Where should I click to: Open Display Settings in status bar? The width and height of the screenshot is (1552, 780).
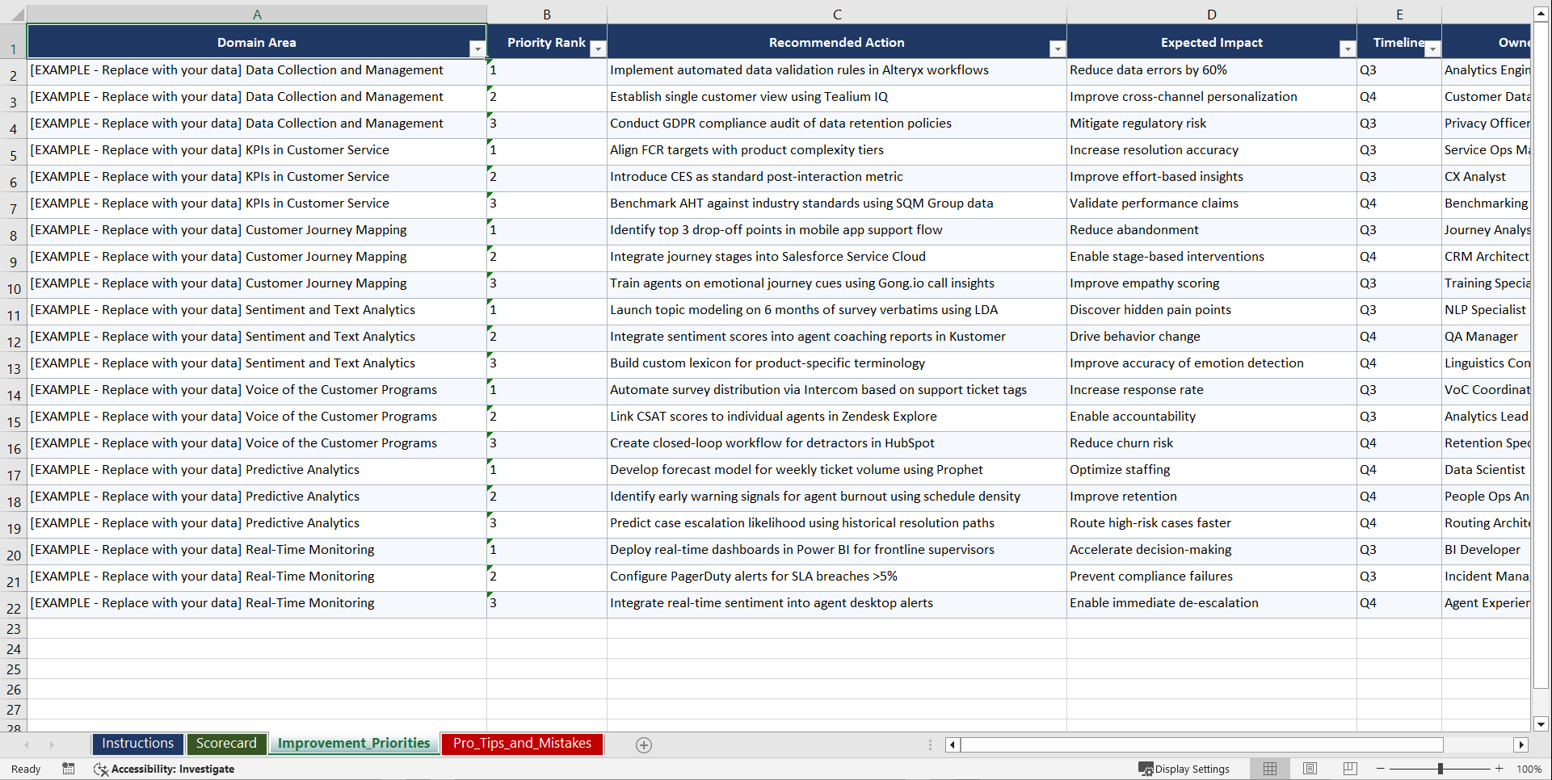click(x=1184, y=769)
